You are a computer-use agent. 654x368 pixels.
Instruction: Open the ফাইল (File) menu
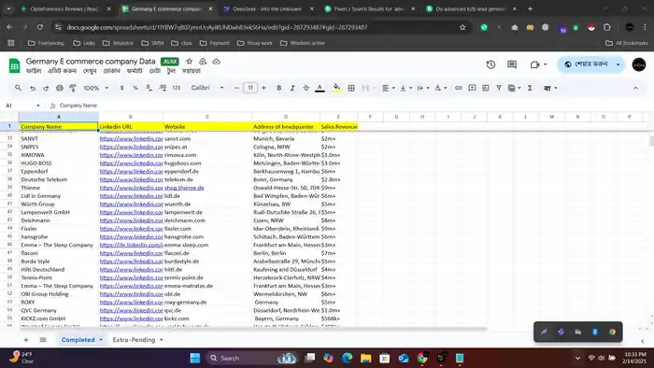point(34,71)
